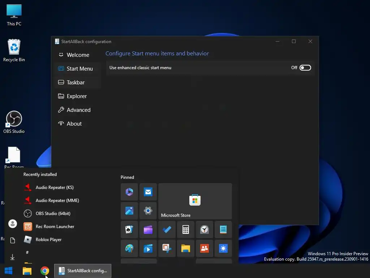Open the Mail pinned tile
The width and height of the screenshot is (370, 278).
[148, 192]
